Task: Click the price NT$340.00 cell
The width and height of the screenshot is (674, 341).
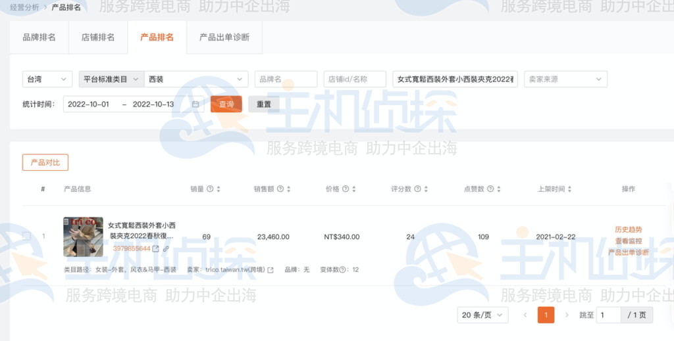Action: (342, 237)
